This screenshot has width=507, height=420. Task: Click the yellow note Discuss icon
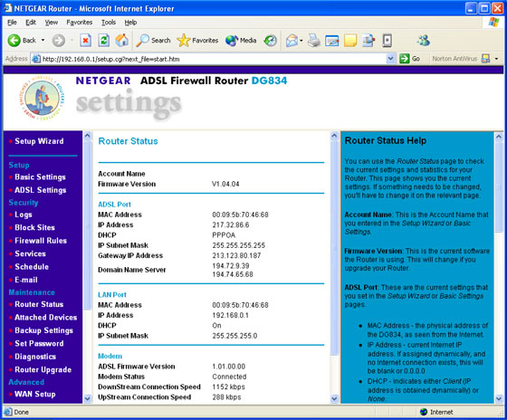350,41
